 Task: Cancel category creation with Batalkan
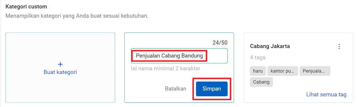point(176,89)
